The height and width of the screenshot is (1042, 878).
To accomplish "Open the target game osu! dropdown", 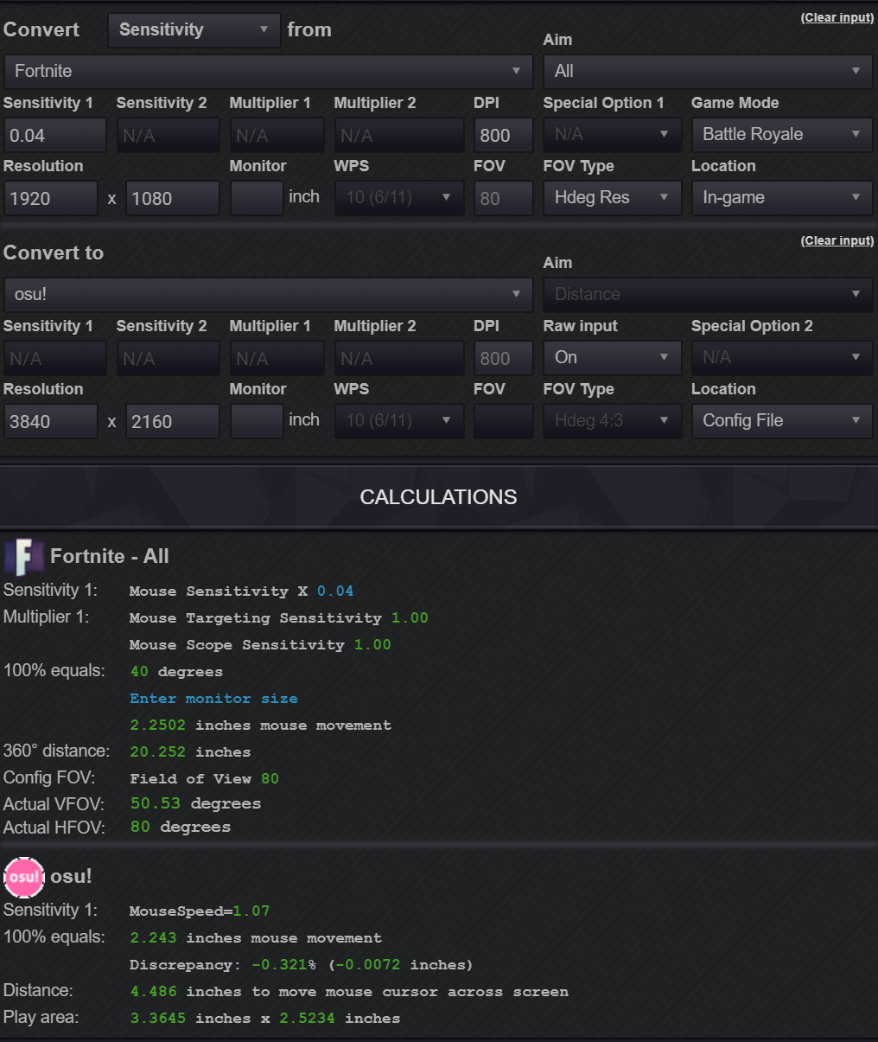I will click(268, 294).
